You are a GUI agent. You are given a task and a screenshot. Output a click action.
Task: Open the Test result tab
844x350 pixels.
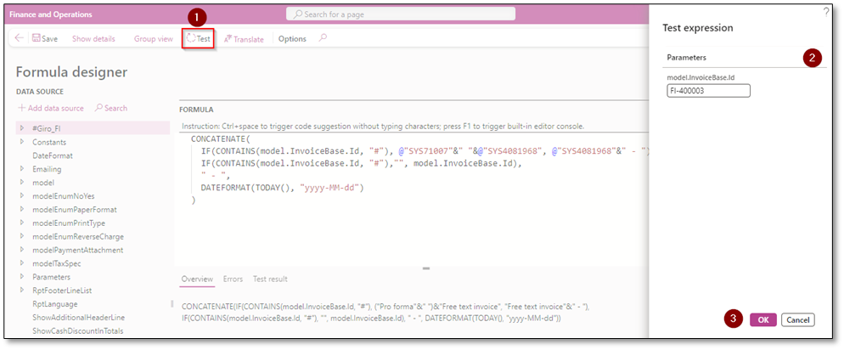point(270,279)
